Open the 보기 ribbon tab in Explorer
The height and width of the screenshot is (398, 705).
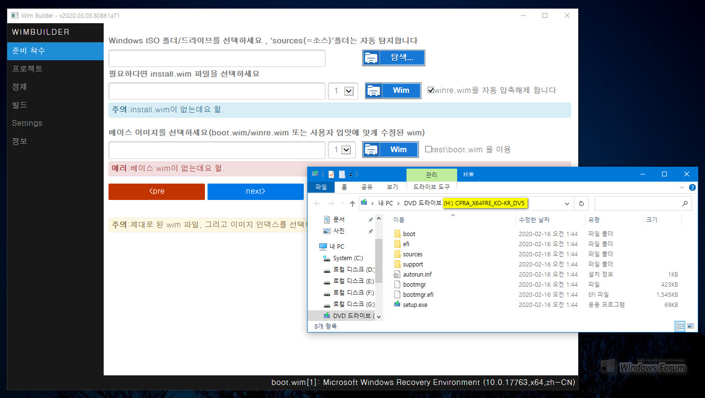tap(393, 187)
